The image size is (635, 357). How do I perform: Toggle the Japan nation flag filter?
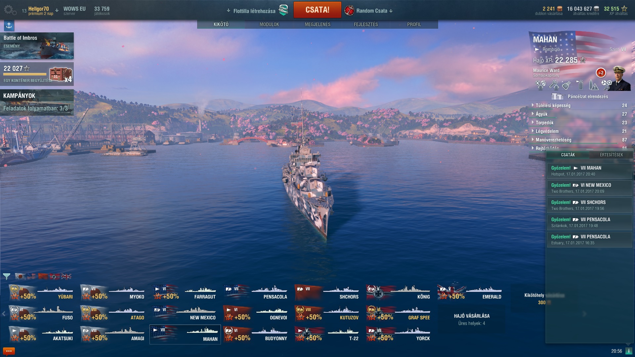point(20,276)
